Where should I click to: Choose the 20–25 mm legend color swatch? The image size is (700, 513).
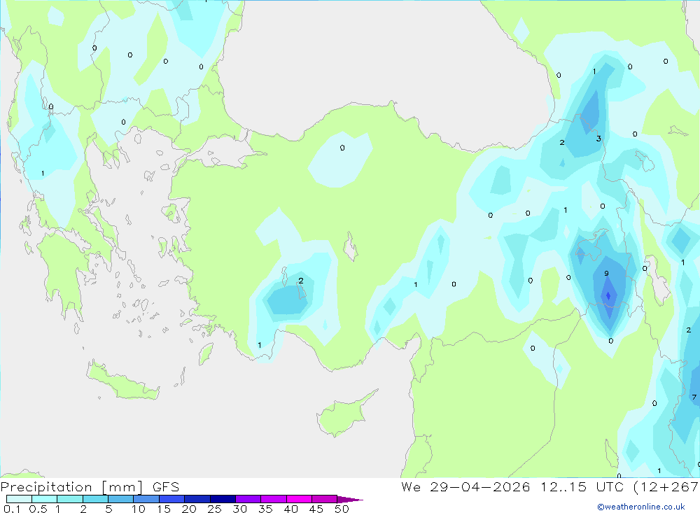[197, 499]
